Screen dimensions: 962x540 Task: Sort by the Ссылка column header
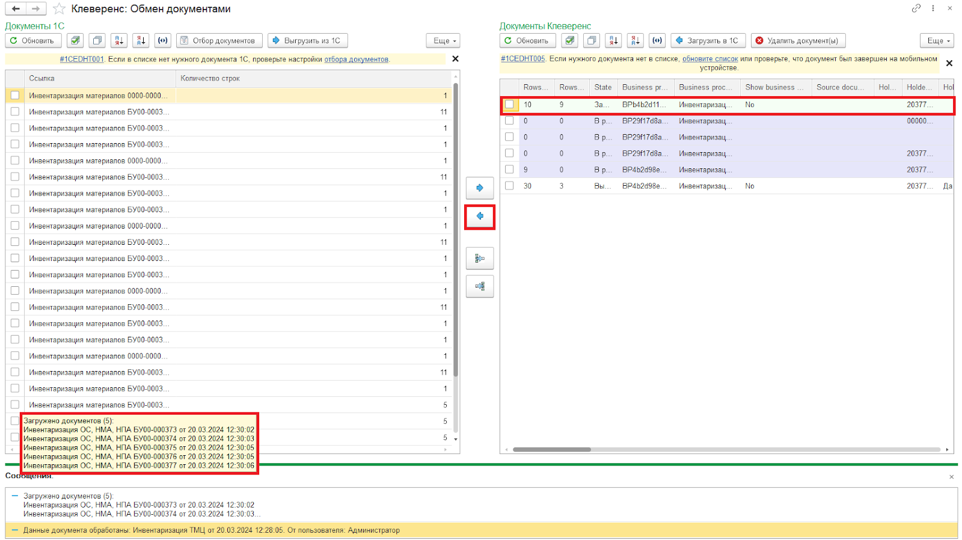coord(100,79)
